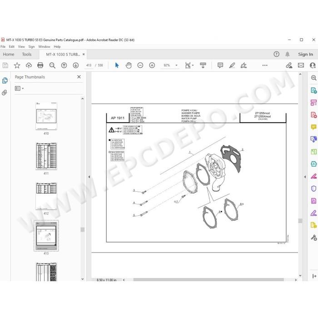
Task: Open Protect shield tool in right pane
Action: coord(313,189)
